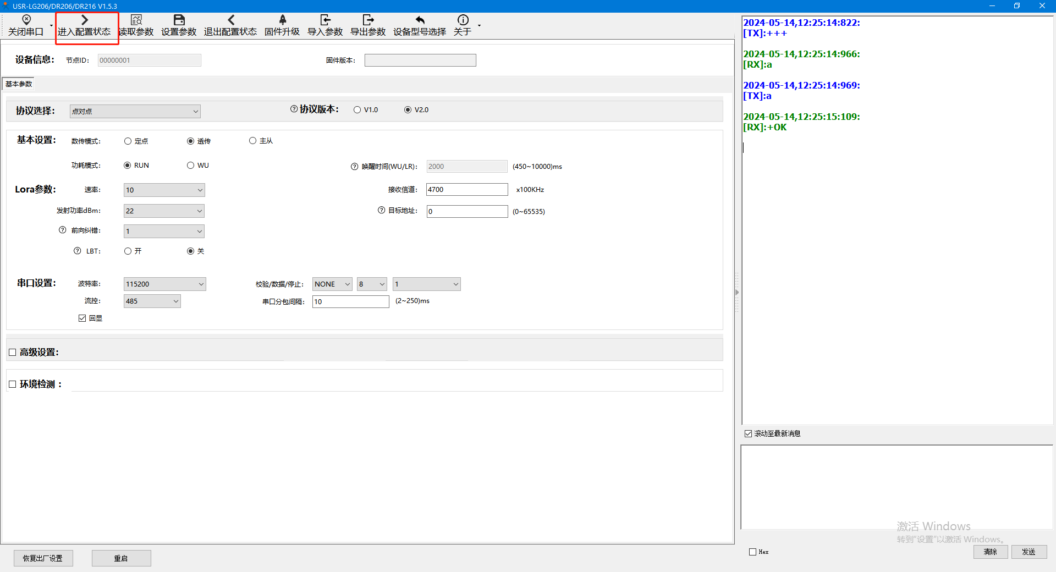Click help icon beside 目标地址
1056x572 pixels.
(382, 210)
